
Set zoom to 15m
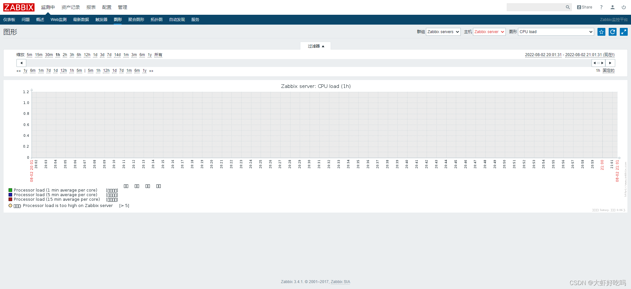click(39, 55)
